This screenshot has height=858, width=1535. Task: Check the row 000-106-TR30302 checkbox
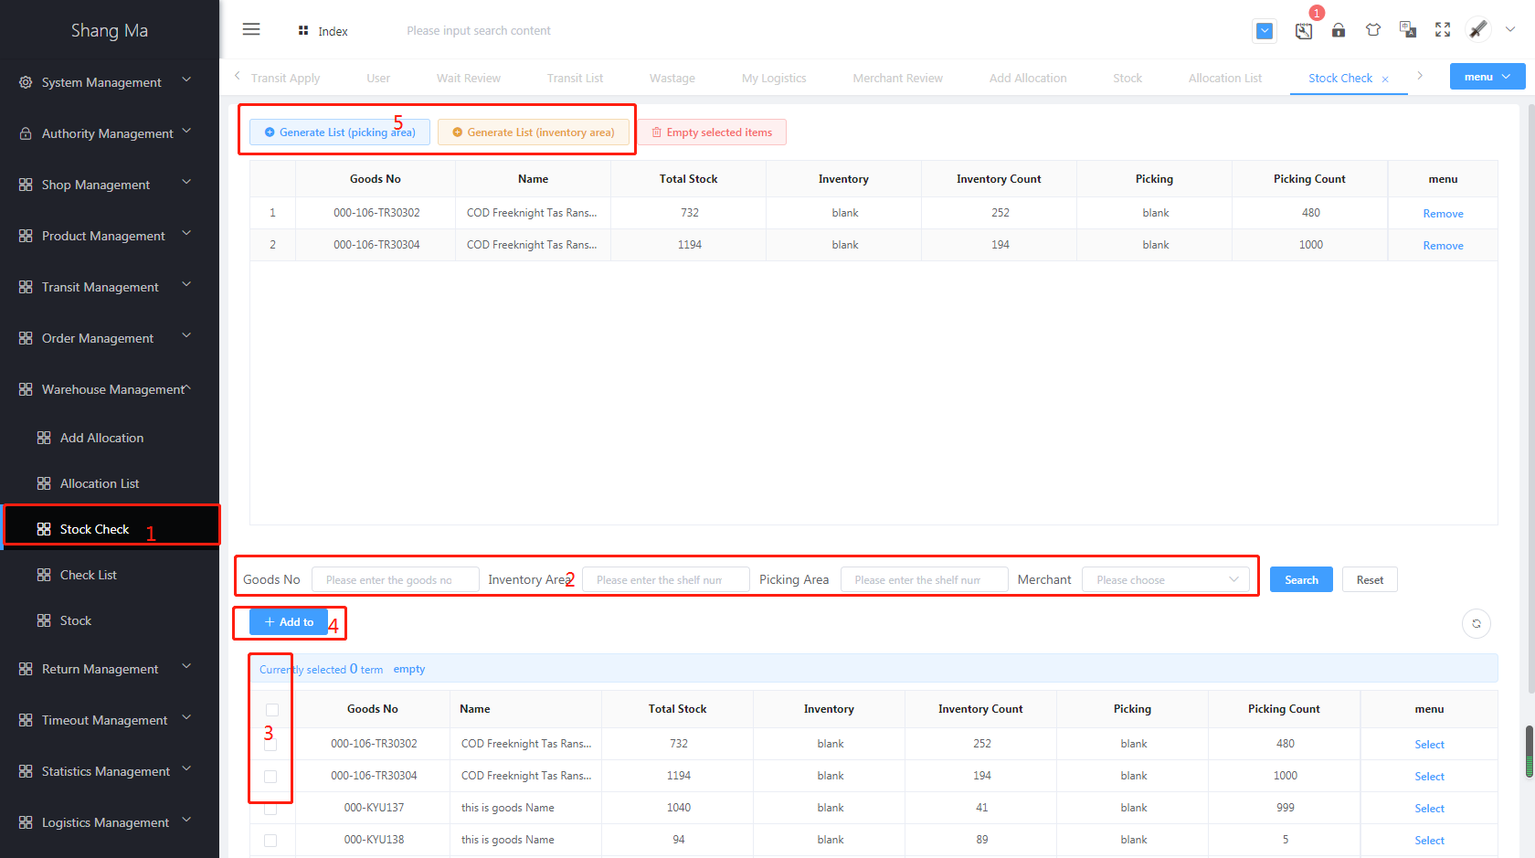click(270, 745)
